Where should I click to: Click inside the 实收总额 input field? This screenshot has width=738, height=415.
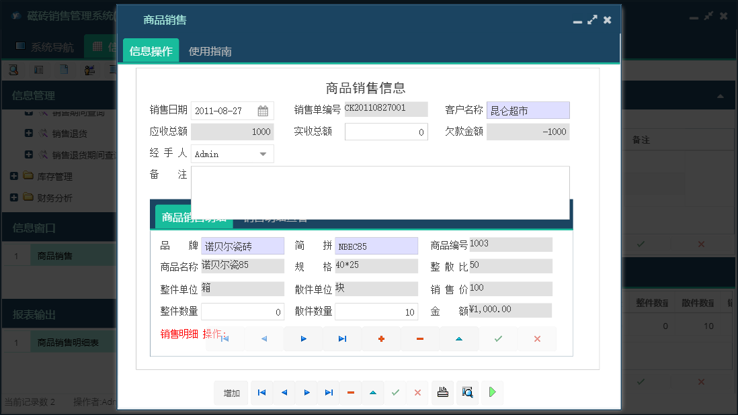click(x=386, y=132)
